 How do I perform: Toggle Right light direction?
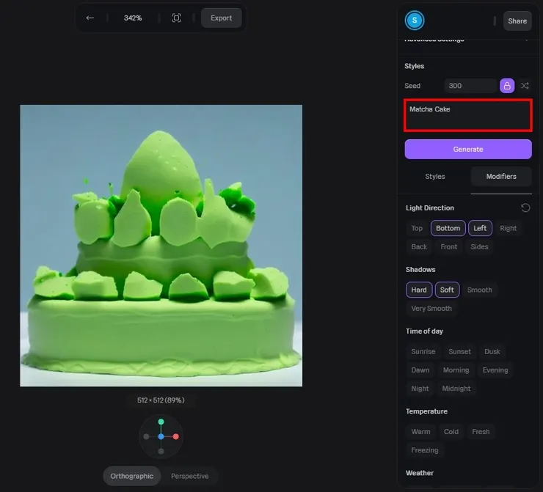508,228
